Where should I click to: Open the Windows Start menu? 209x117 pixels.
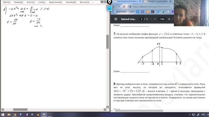tap(3, 115)
